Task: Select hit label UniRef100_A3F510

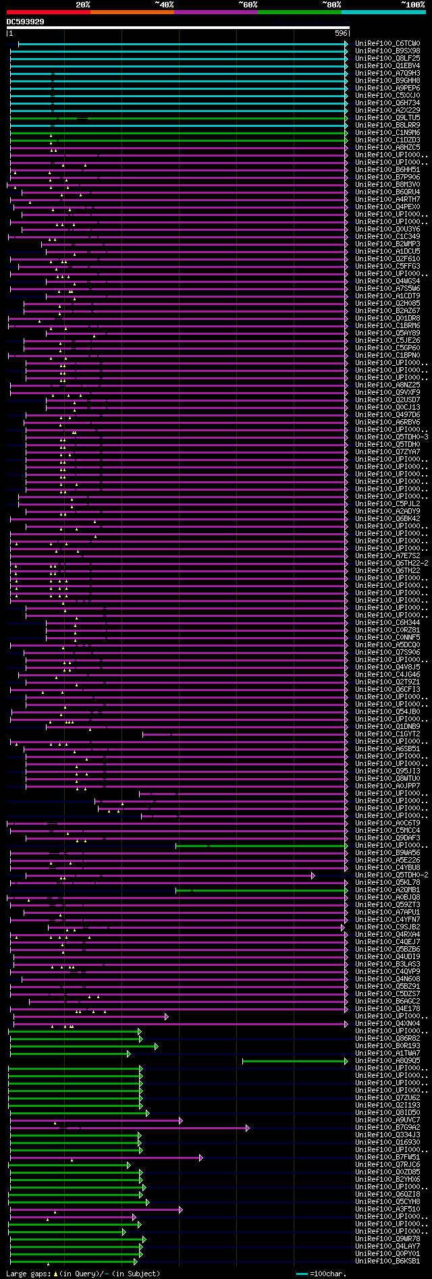Action: point(387,1209)
